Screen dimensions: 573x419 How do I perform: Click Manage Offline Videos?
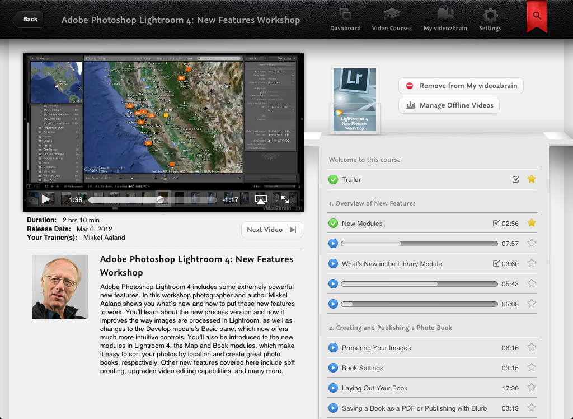449,105
